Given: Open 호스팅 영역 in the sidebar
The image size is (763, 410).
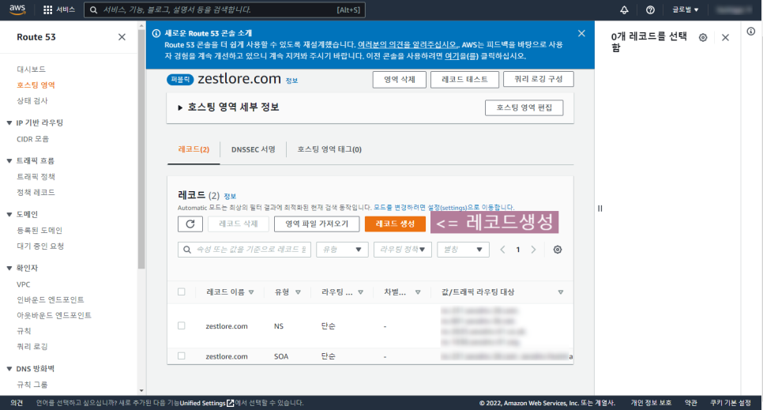Looking at the screenshot, I should pos(36,85).
